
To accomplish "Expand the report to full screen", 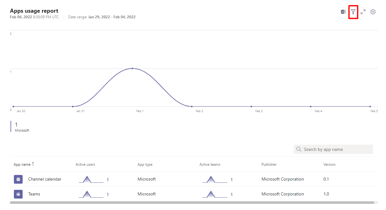I will [x=363, y=12].
